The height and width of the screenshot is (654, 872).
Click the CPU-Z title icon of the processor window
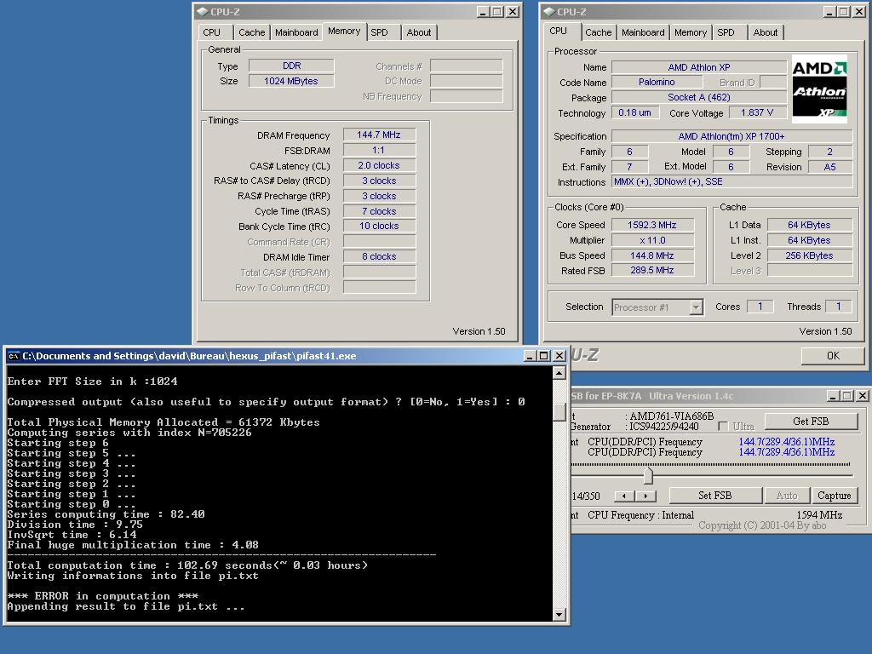[549, 12]
